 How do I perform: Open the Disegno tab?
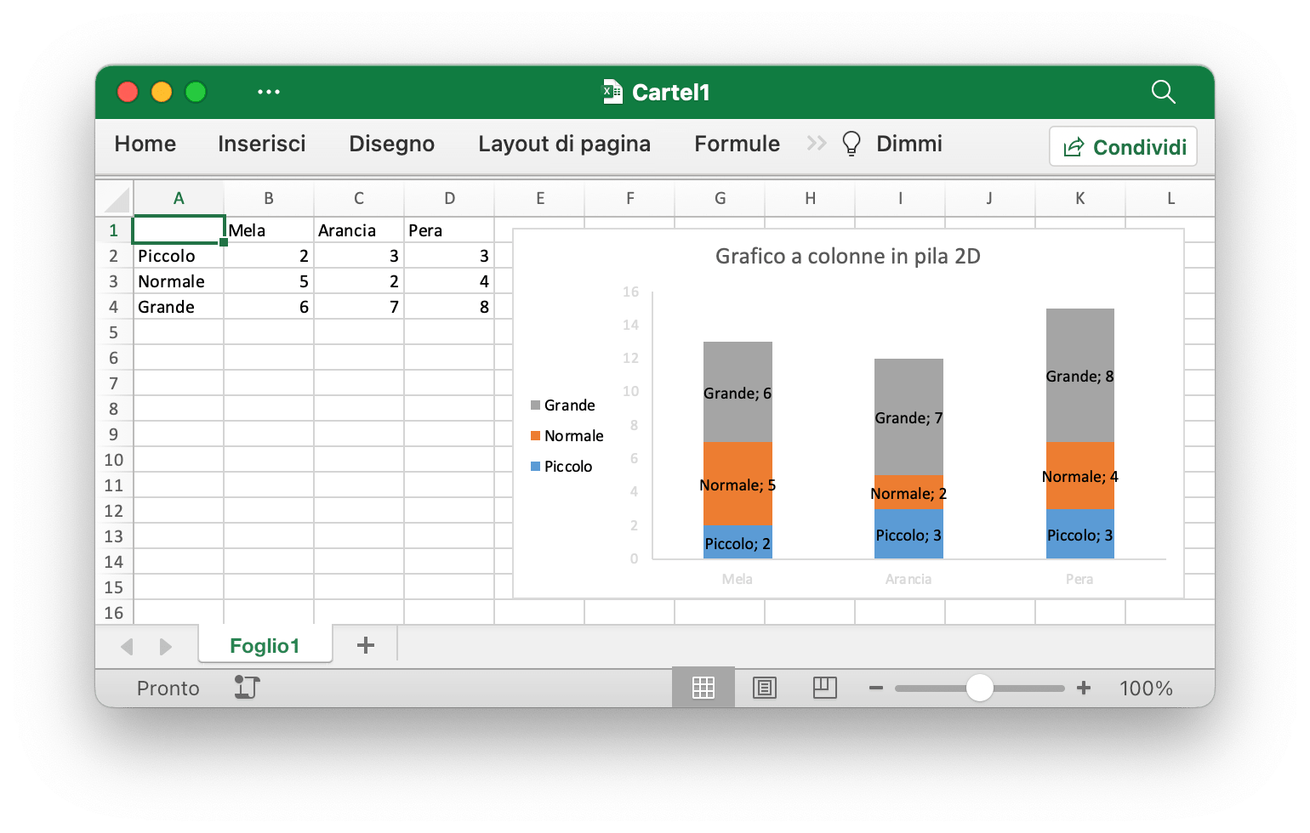(392, 144)
